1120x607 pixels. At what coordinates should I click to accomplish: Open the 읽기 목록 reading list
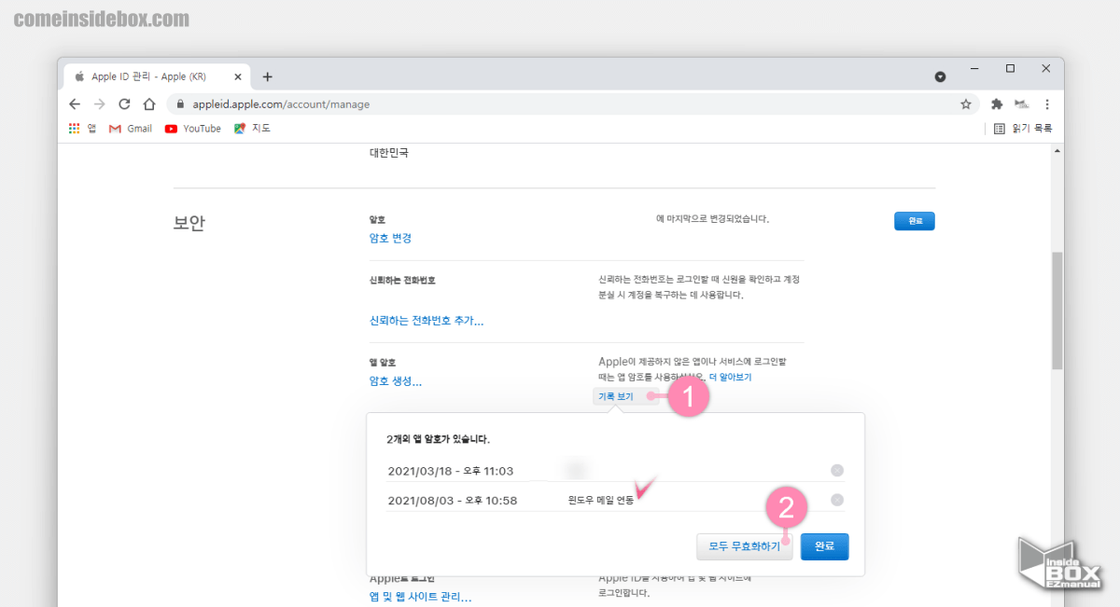pos(1023,129)
